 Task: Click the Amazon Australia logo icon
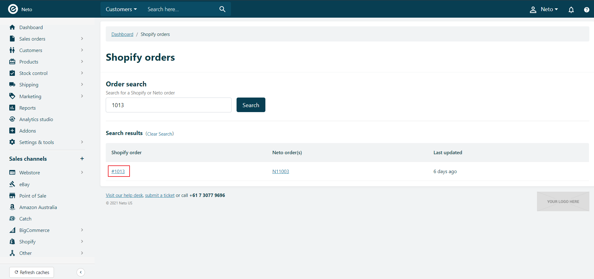click(x=12, y=207)
